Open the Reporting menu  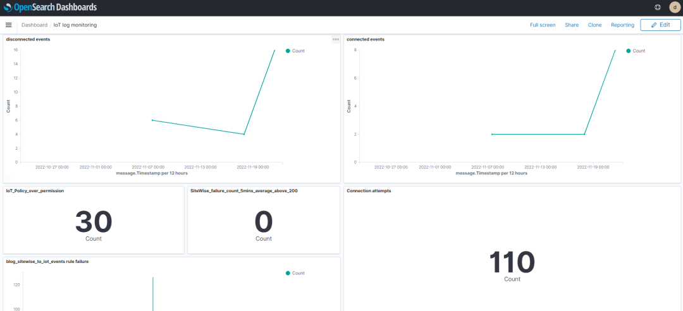622,25
